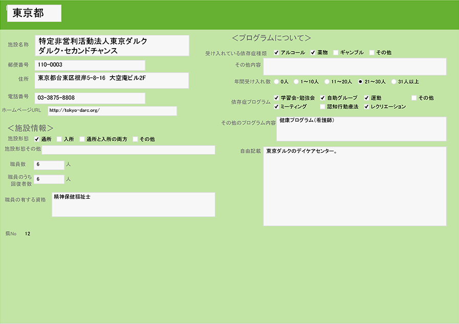
Task: Uncheck the アルコール checkbox
Action: click(x=276, y=53)
